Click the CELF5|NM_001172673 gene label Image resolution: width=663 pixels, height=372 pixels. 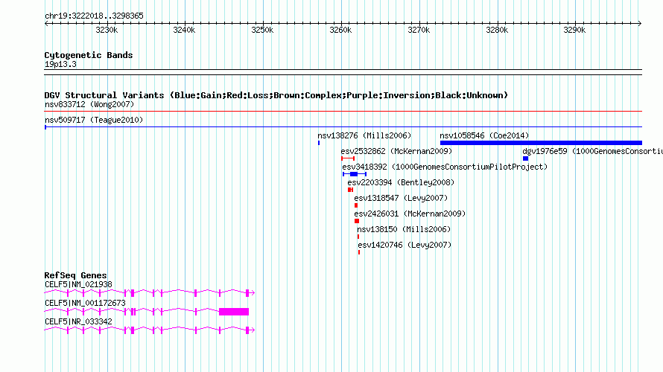(85, 303)
